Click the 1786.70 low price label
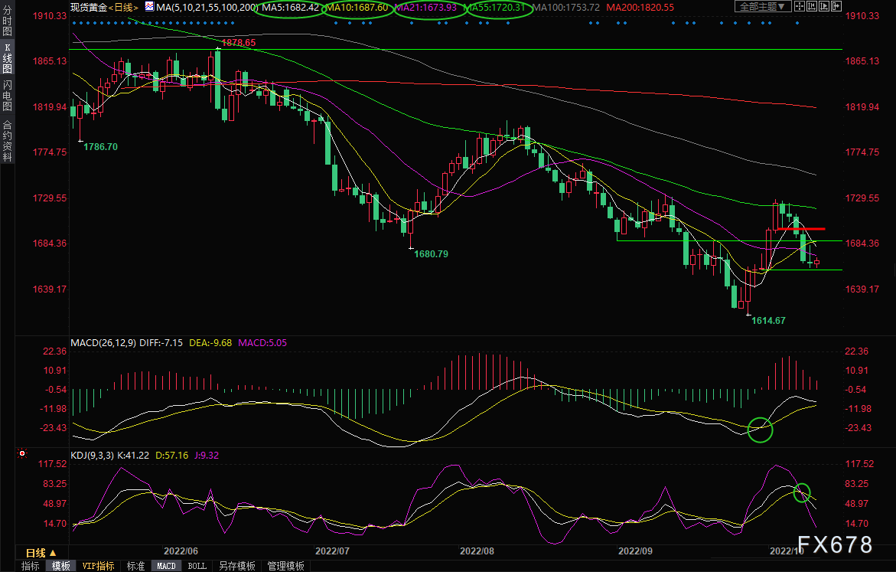This screenshot has width=896, height=572. pos(100,146)
